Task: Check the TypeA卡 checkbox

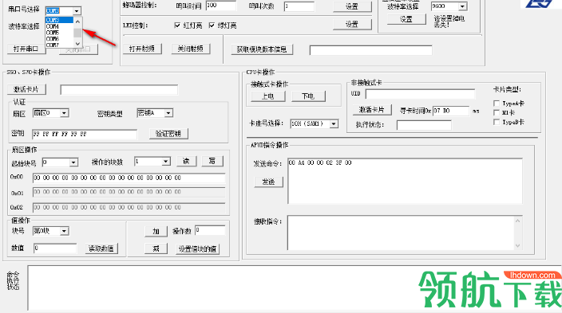Action: coord(497,104)
